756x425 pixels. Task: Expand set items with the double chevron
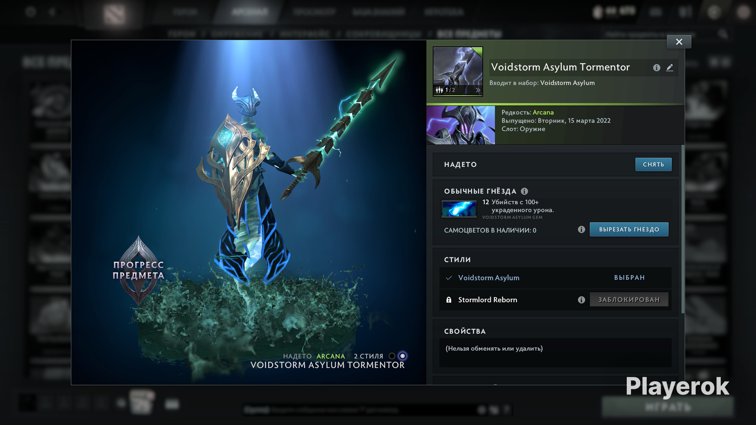(x=477, y=90)
